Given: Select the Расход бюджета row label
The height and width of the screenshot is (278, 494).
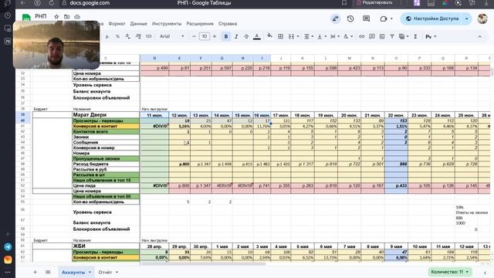Looking at the screenshot, I should (106, 164).
